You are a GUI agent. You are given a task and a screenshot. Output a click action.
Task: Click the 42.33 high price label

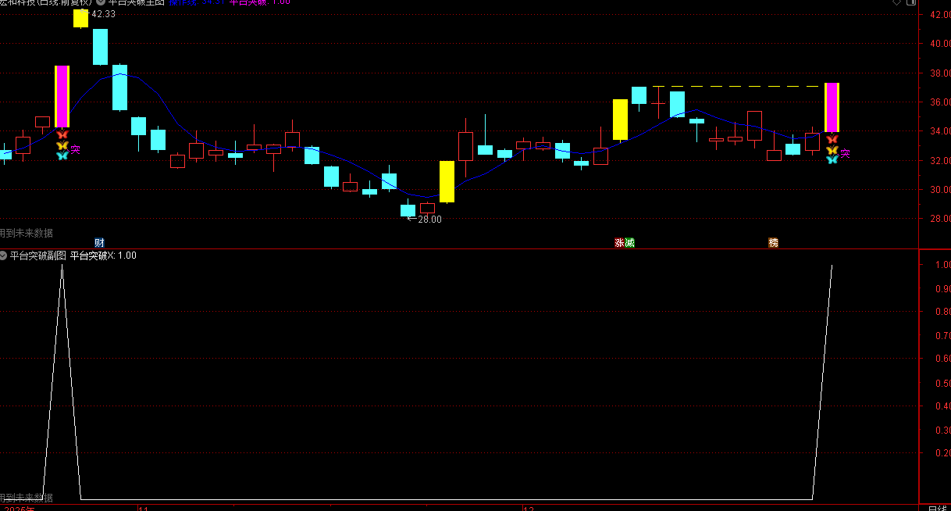pos(103,14)
